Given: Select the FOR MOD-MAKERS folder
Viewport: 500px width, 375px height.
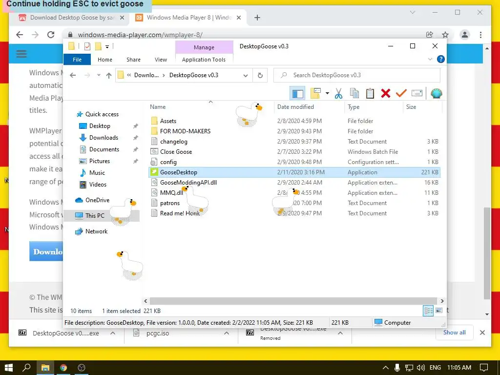Looking at the screenshot, I should tap(185, 131).
